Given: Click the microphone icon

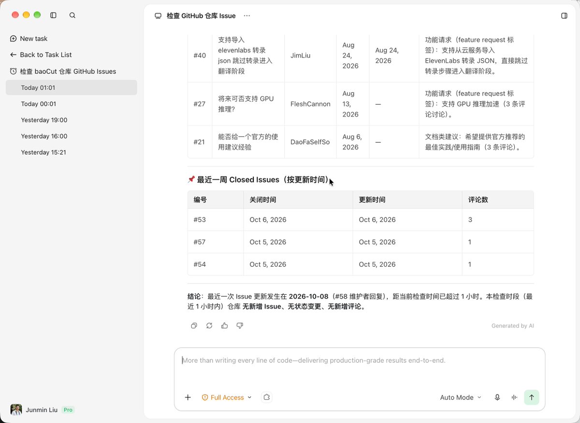Looking at the screenshot, I should [497, 397].
